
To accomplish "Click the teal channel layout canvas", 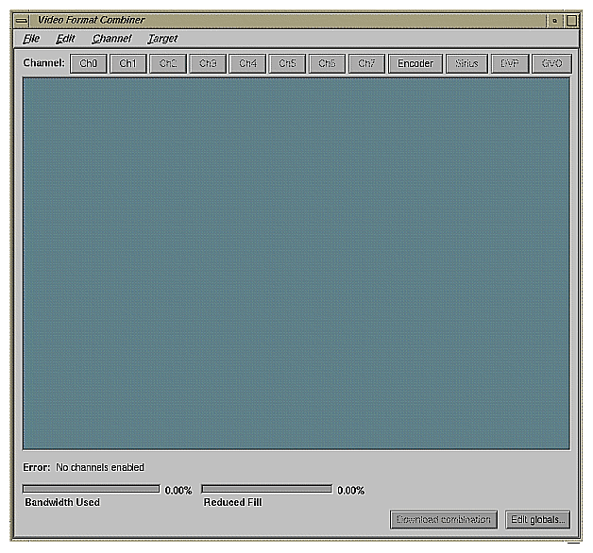I will coord(296,263).
